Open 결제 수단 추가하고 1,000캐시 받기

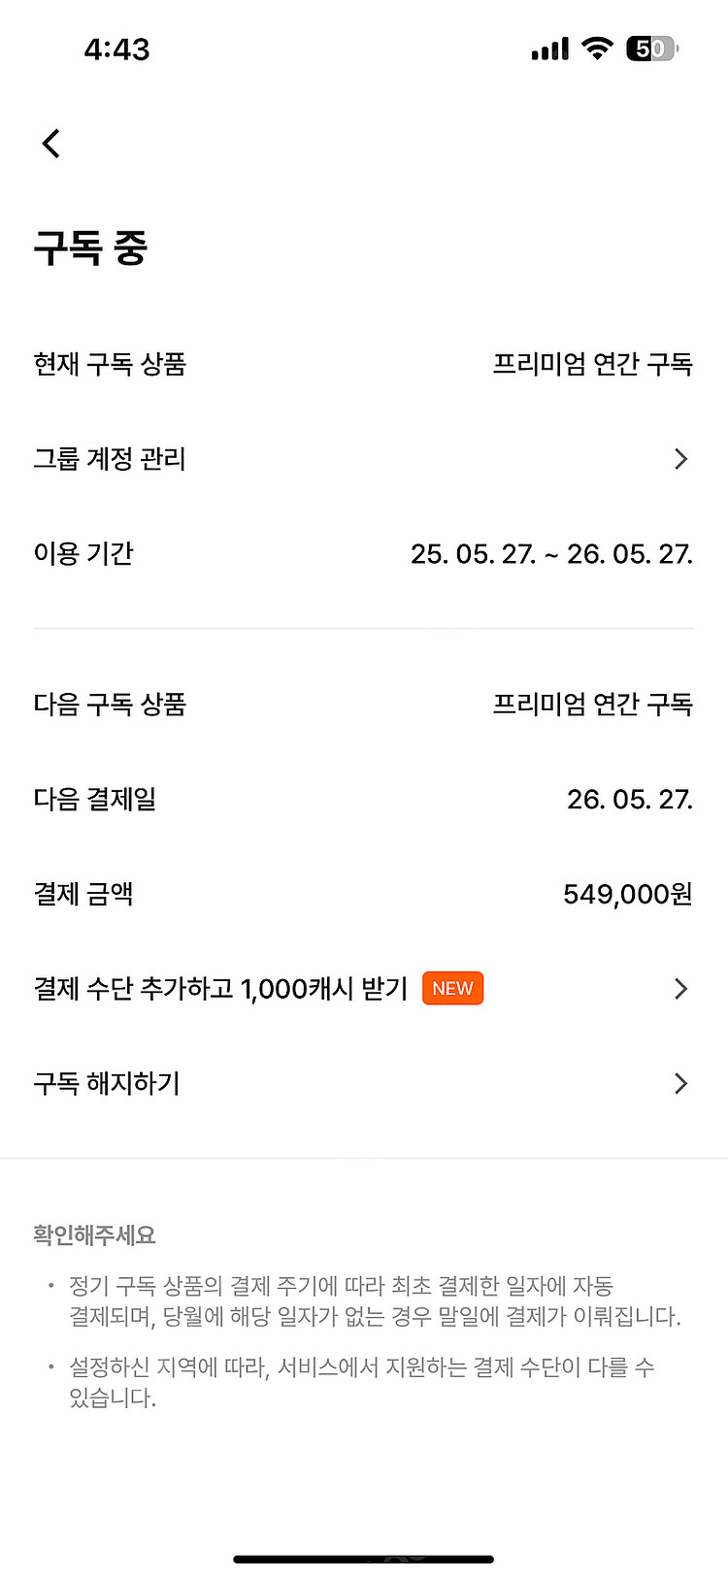click(220, 989)
